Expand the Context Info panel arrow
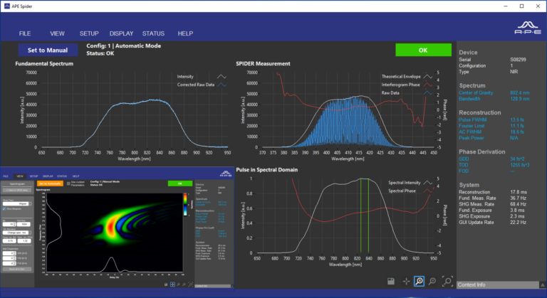This screenshot has height=298, width=547. pyautogui.click(x=543, y=284)
